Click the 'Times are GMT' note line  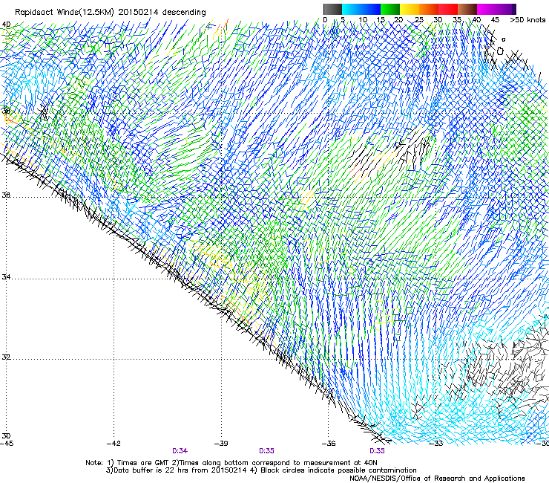pos(231,463)
